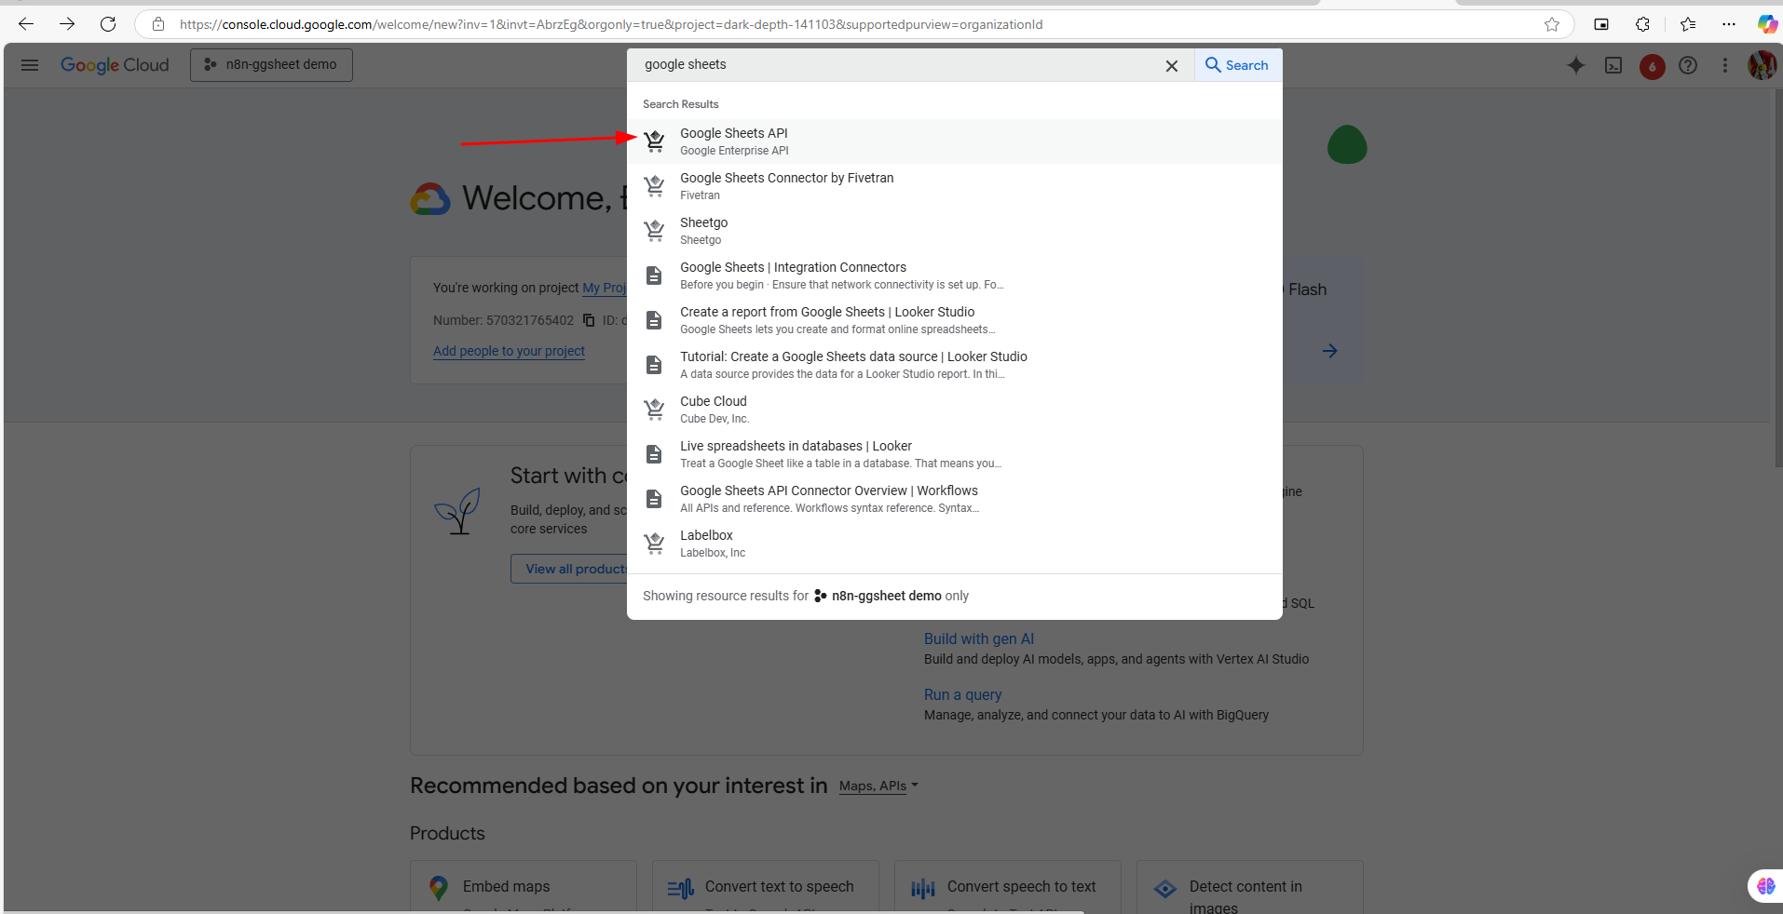Screen dimensions: 1783x914
Task: Open the help question mark icon
Action: [x=1688, y=65]
